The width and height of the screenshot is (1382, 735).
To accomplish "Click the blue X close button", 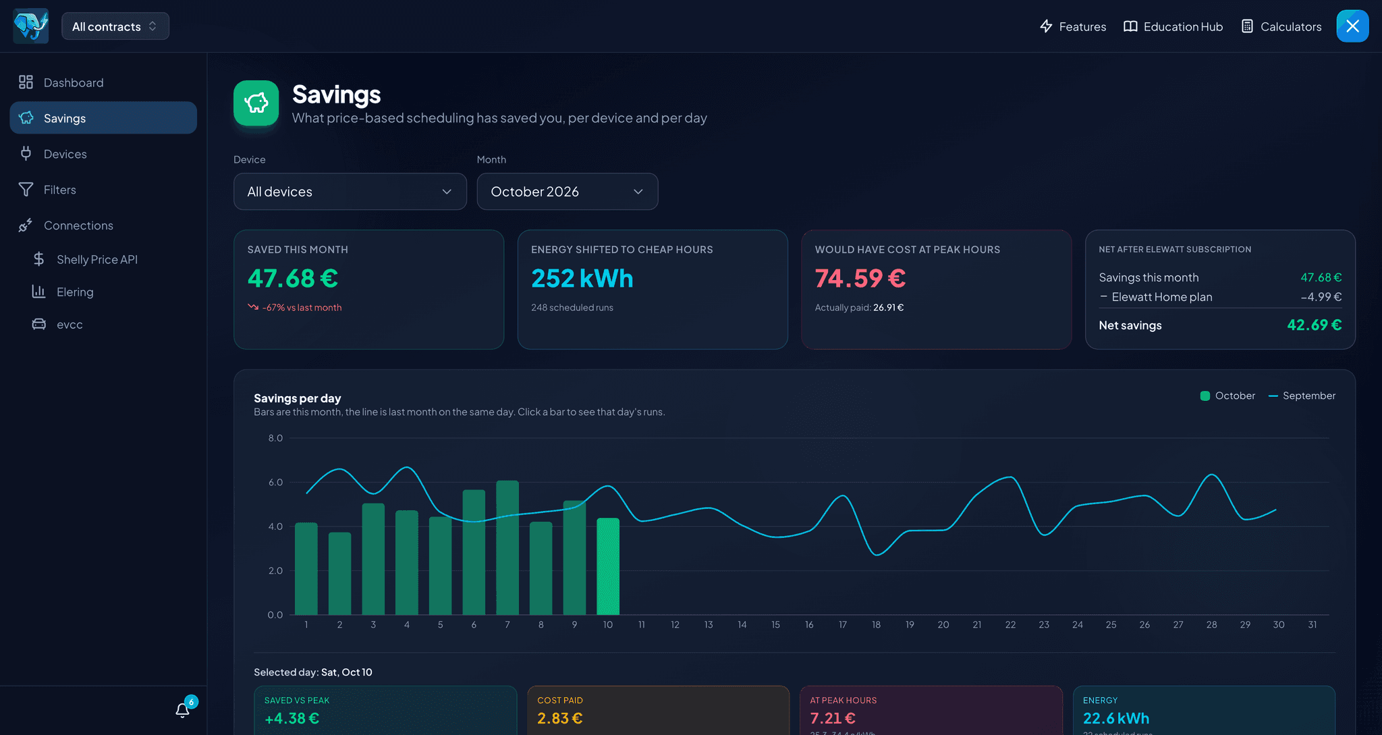I will [x=1352, y=26].
